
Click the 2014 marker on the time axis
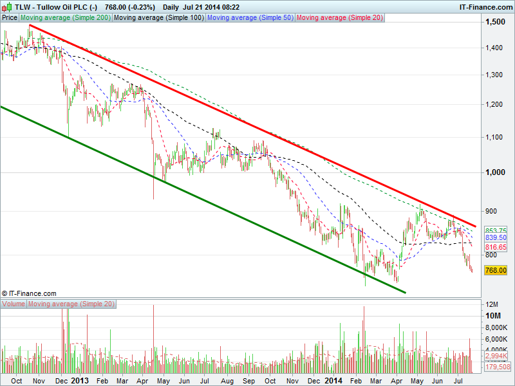click(x=335, y=380)
